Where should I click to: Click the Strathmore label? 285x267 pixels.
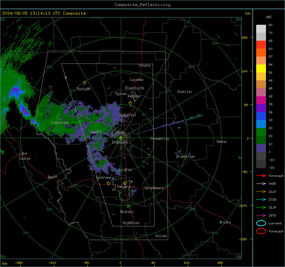point(154,188)
